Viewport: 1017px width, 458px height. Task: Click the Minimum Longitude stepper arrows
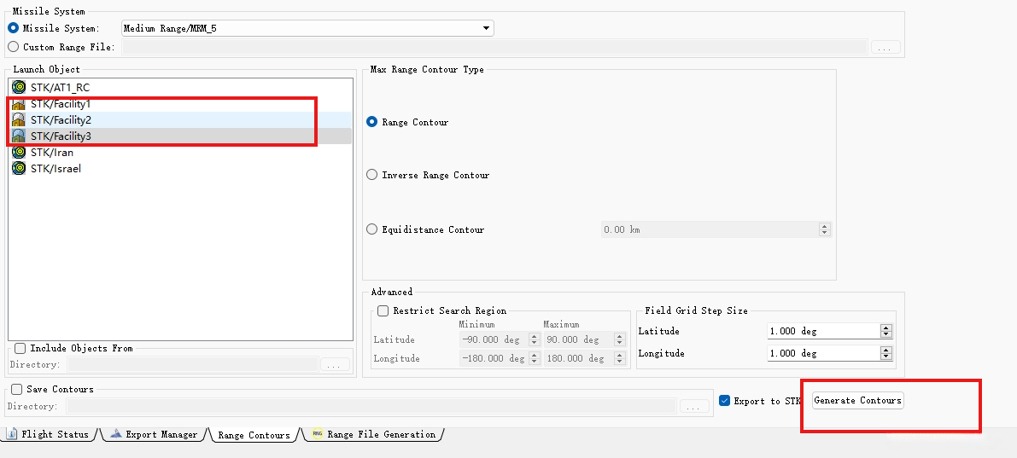(534, 358)
